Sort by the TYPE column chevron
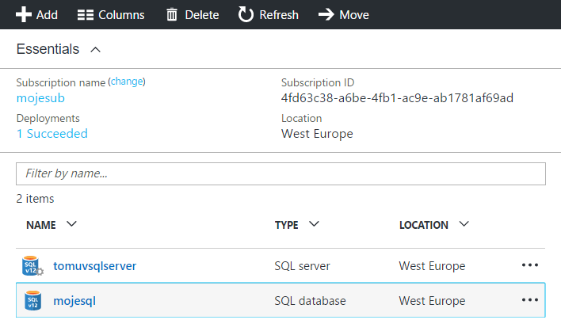Screen dimensions: 561x335 pos(314,224)
